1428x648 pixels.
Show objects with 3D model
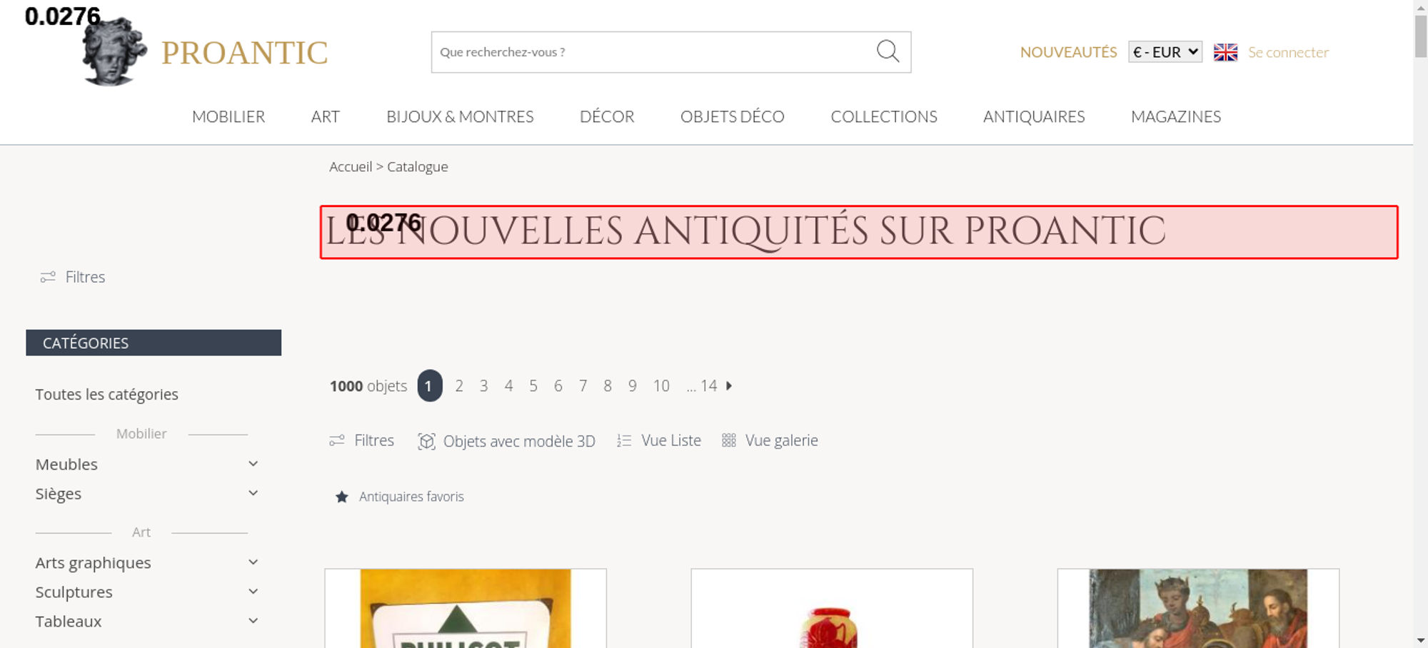point(507,441)
